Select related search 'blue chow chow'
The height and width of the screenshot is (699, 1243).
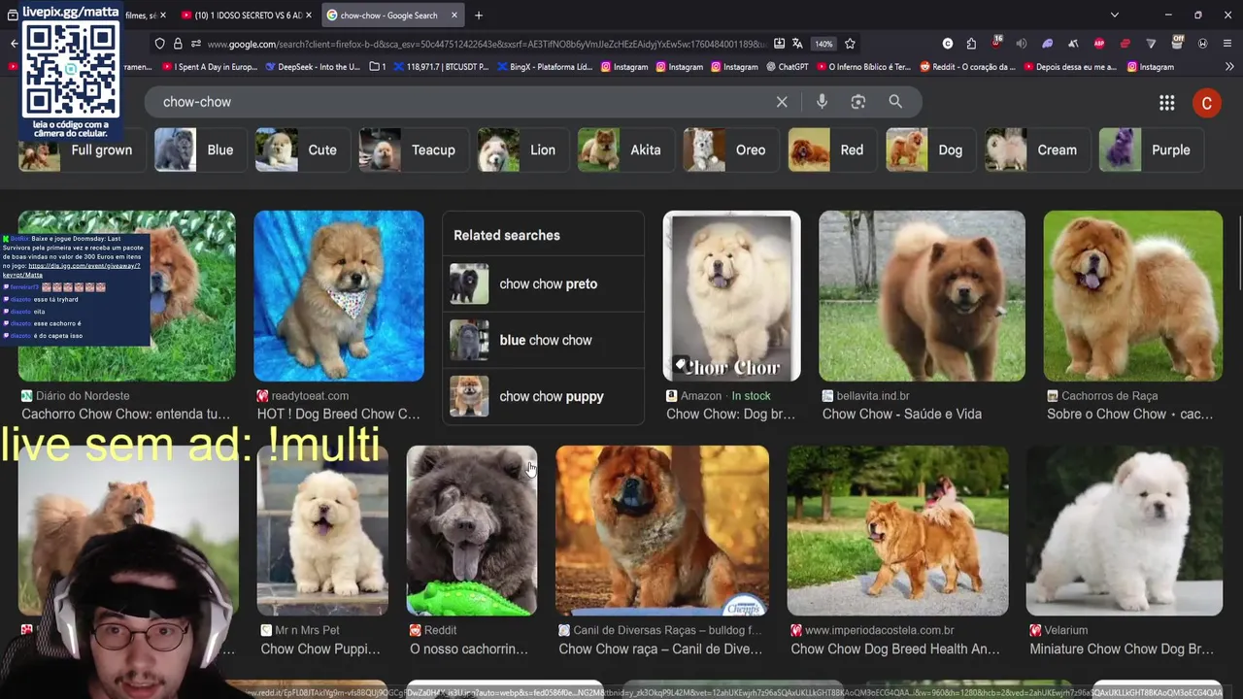click(543, 340)
